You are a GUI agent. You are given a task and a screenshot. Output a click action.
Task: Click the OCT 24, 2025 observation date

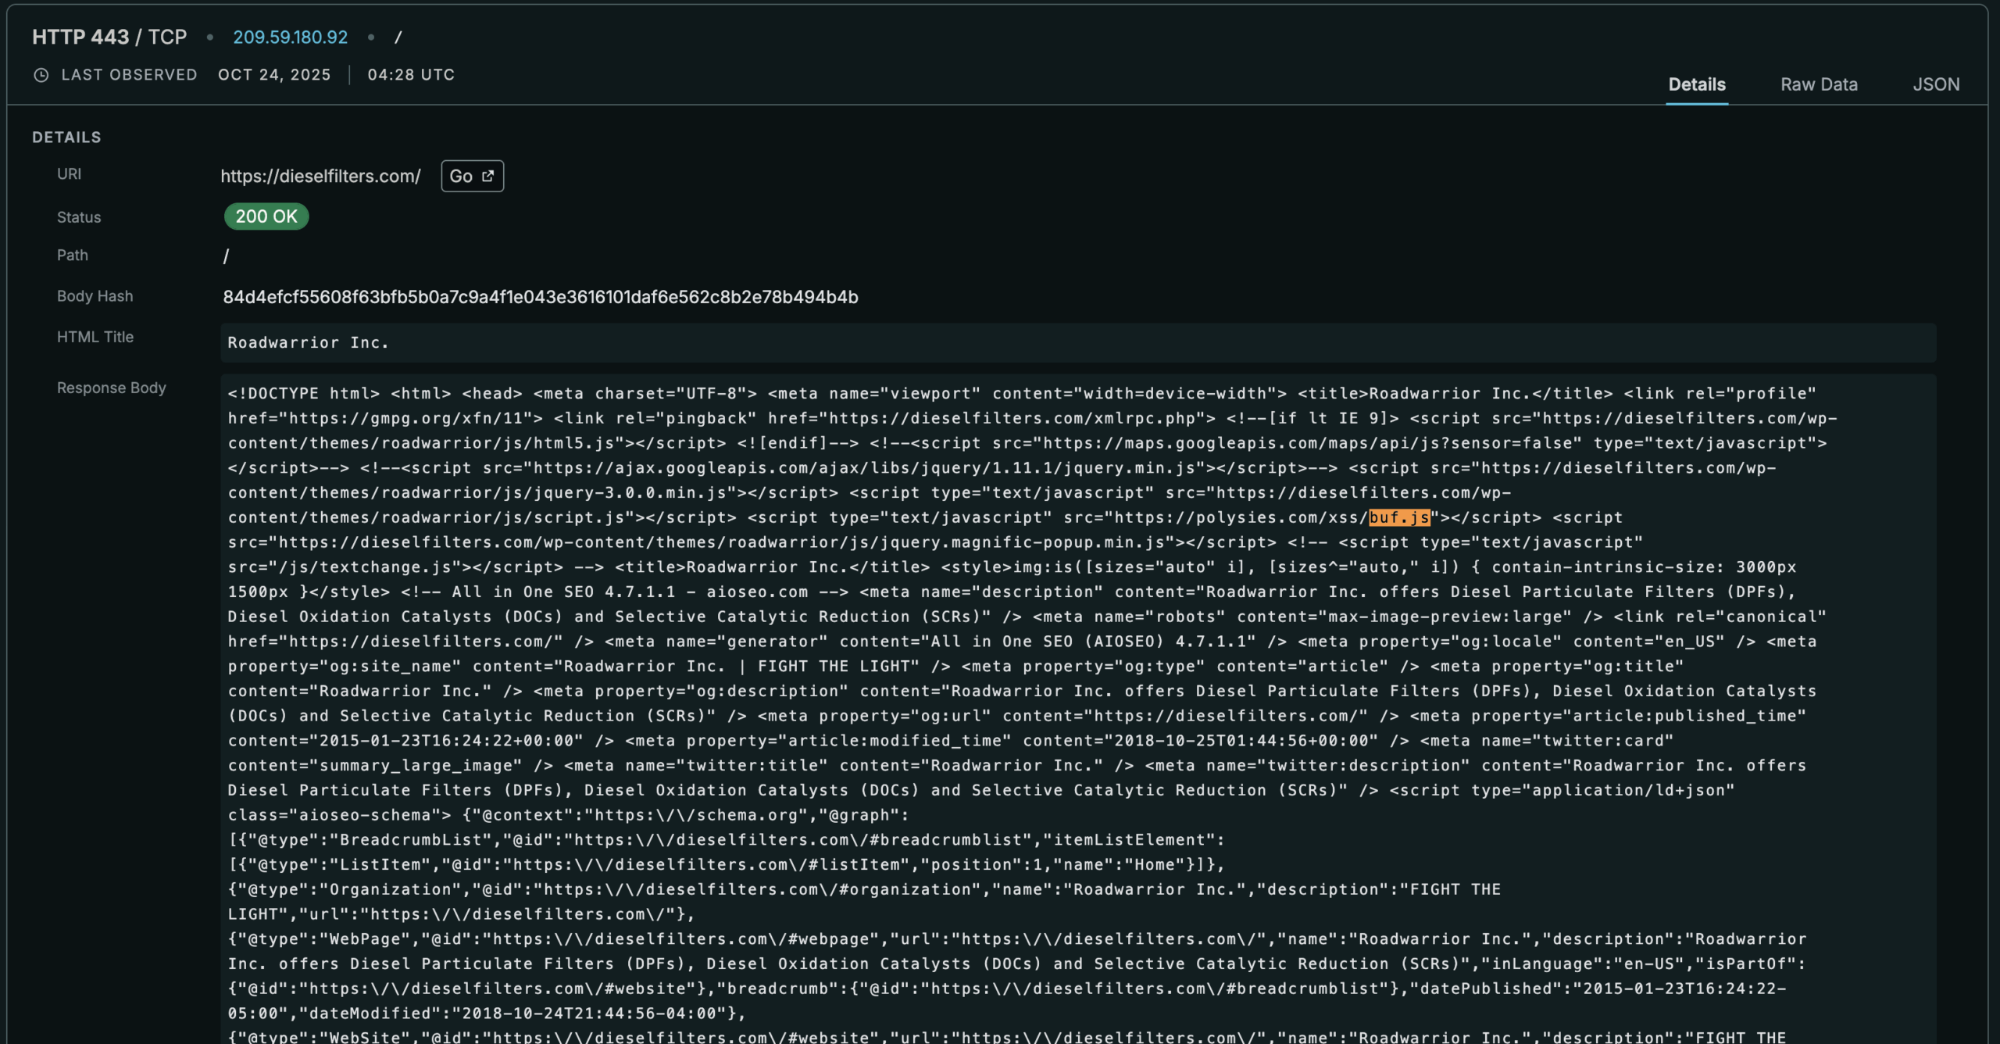pos(274,75)
